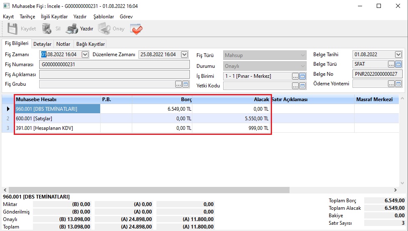Click the Fiş Grubu card icon
Screen dimensions: 408x231
186,84
